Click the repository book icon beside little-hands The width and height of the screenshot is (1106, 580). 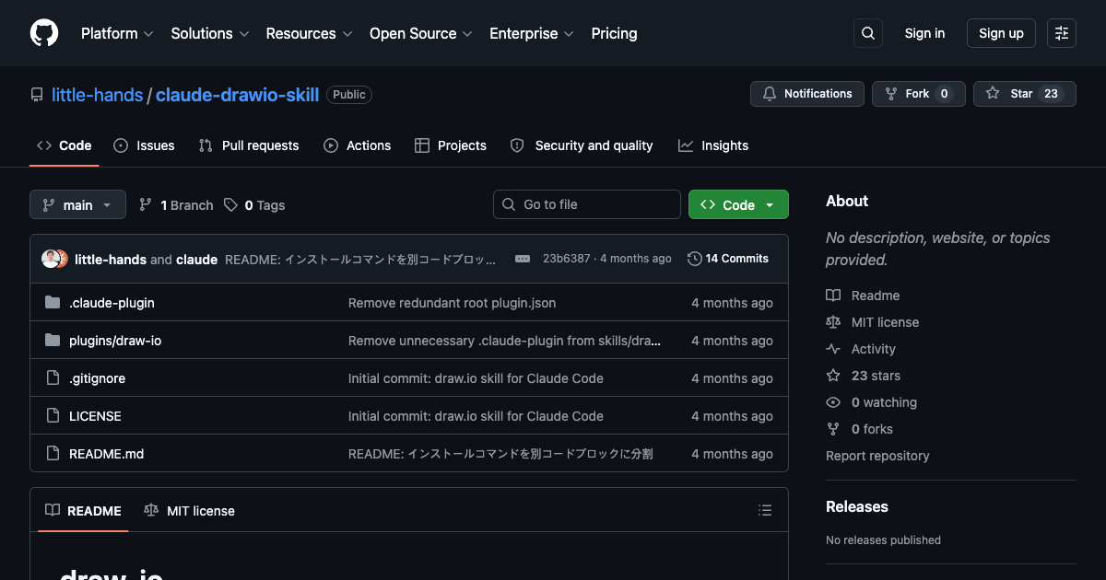[x=37, y=95]
